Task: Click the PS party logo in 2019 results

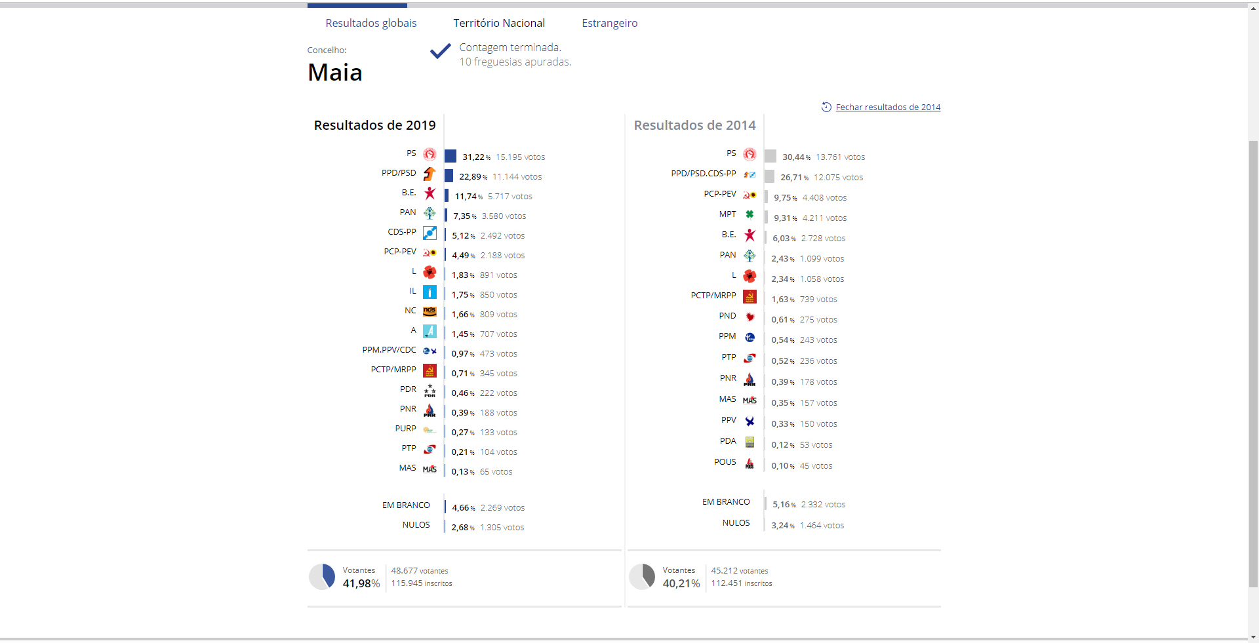Action: [430, 154]
